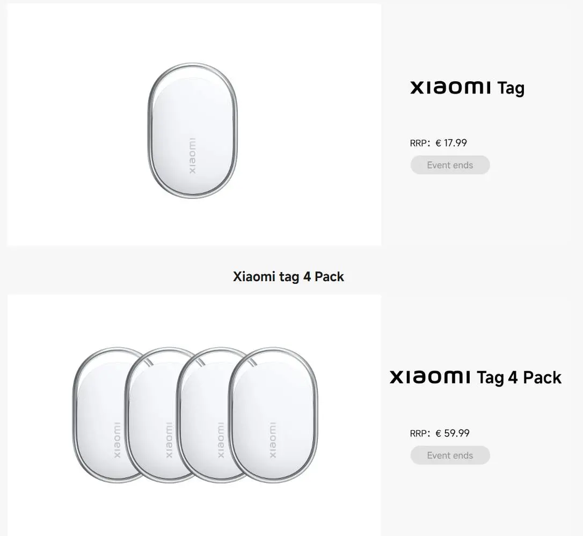Select the 'Xiaomi tag 4 Pack' section heading
583x536 pixels.
point(289,276)
